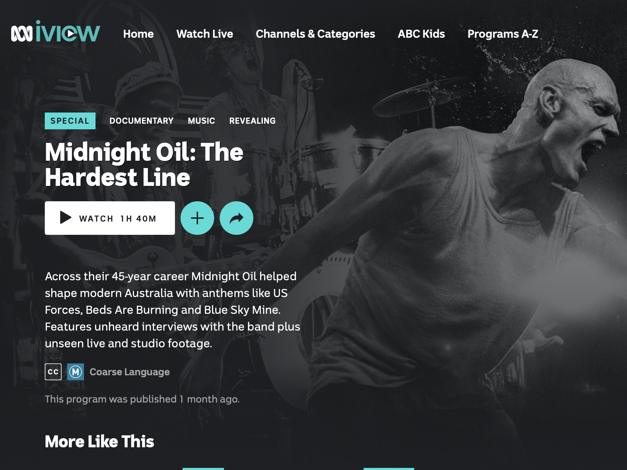Viewport: 627px width, 470px height.
Task: Click the MUSIC genre link
Action: [202, 121]
